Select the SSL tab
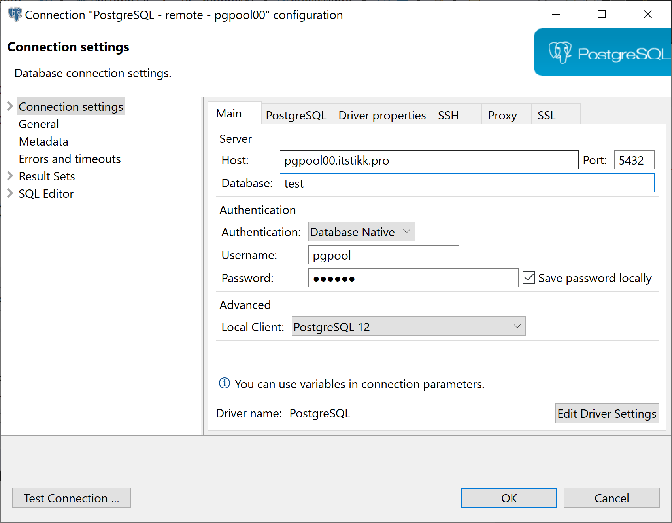The image size is (672, 523). click(546, 115)
